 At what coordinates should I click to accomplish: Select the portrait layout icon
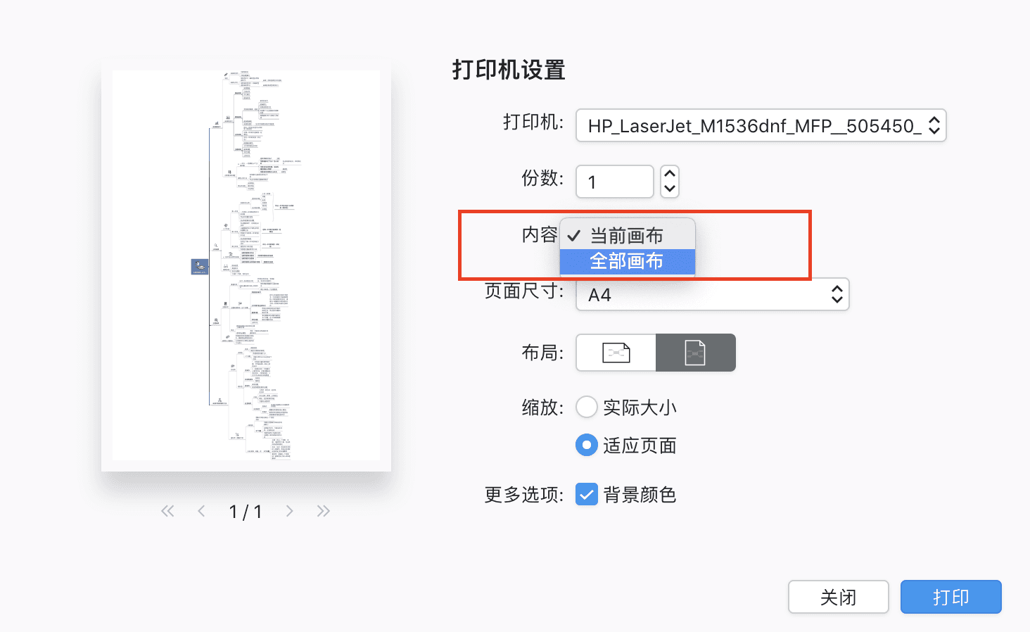tap(695, 353)
